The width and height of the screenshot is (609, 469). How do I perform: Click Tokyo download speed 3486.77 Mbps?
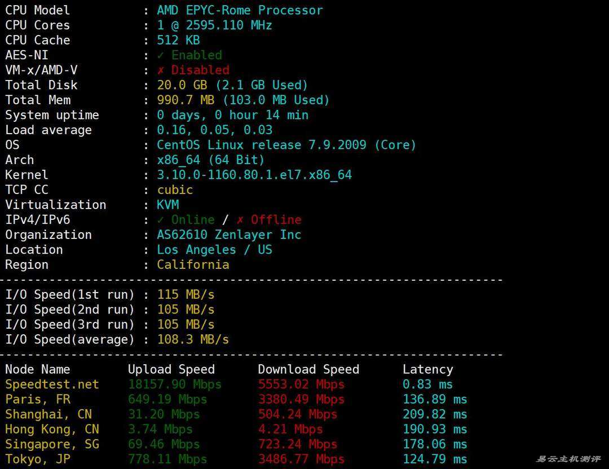(x=301, y=459)
